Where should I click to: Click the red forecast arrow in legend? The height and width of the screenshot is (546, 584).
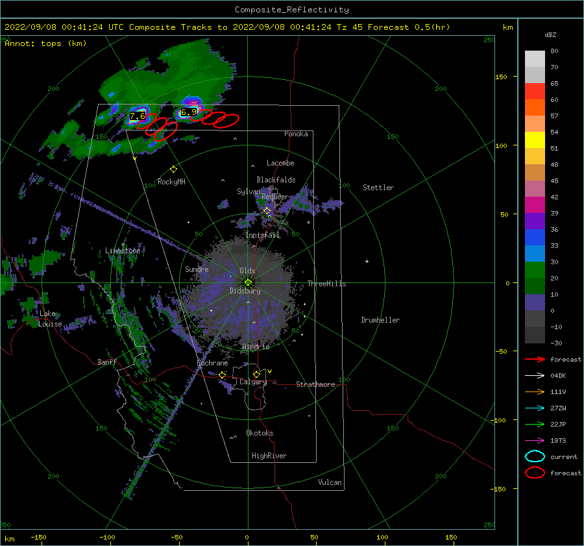[x=535, y=359]
